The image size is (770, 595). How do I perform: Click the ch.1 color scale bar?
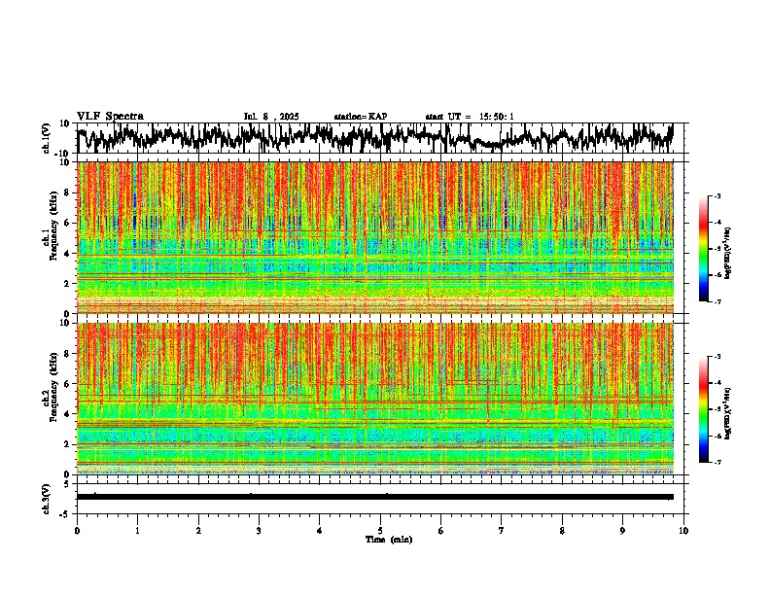coord(703,249)
